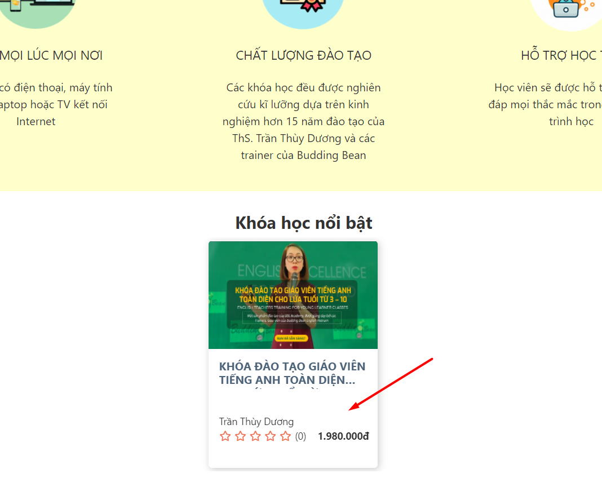Click the review count (0)
The width and height of the screenshot is (602, 491).
coord(300,436)
